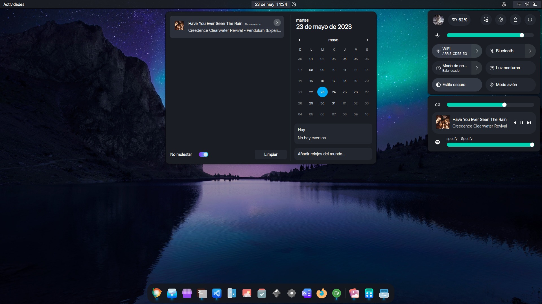The width and height of the screenshot is (542, 304).
Task: Expand the WiFi networks submenu arrow
Action: [477, 51]
